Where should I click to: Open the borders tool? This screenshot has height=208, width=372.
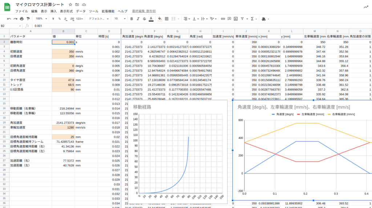coord(166,19)
